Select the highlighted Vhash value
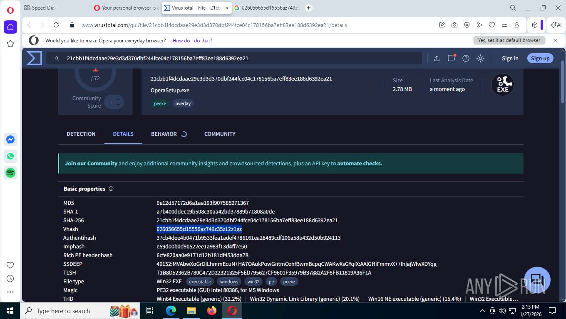Image resolution: width=566 pixels, height=319 pixels. click(199, 229)
